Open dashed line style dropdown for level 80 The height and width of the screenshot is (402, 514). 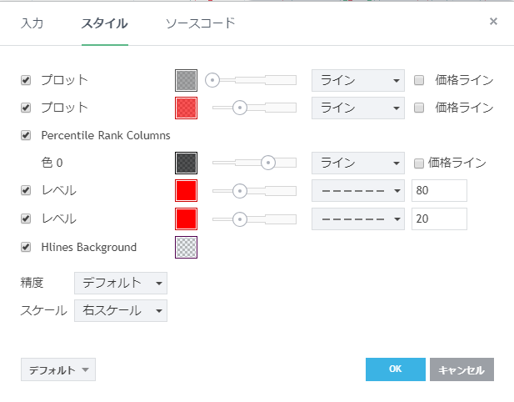[x=357, y=191]
